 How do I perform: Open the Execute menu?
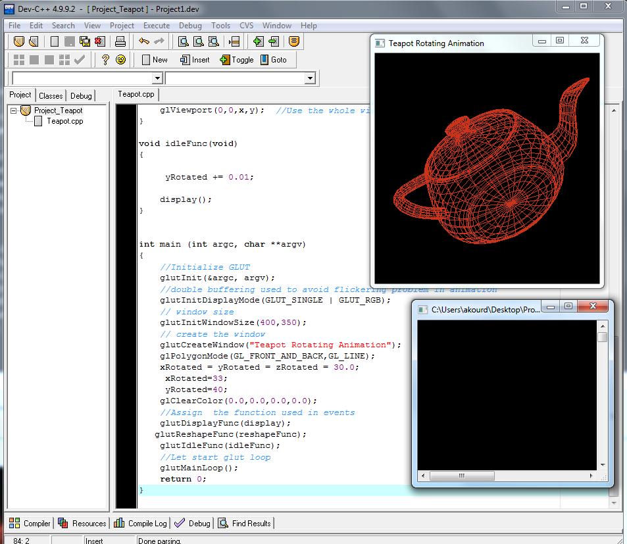tap(157, 25)
